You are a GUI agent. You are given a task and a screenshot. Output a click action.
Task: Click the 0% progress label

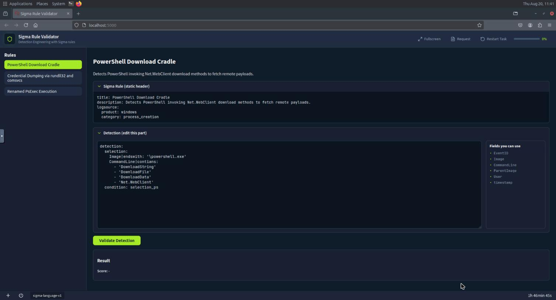tap(544, 39)
